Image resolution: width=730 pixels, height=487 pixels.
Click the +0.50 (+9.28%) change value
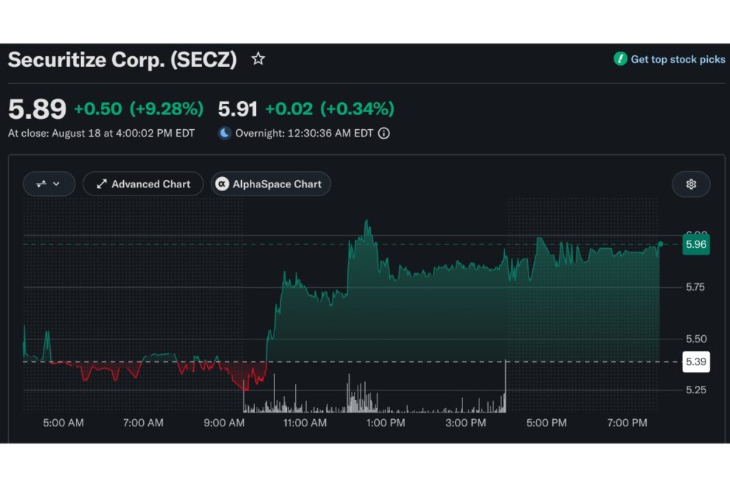139,109
